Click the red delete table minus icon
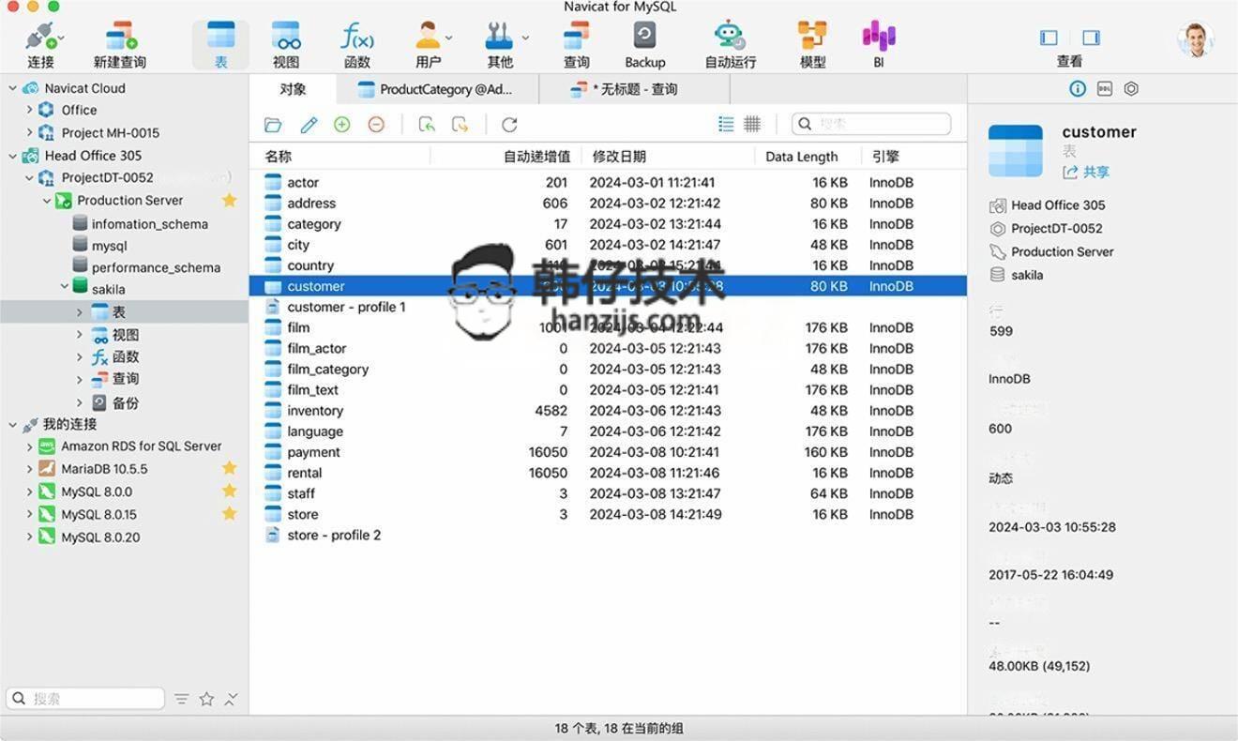Viewport: 1238px width, 741px height. [376, 124]
